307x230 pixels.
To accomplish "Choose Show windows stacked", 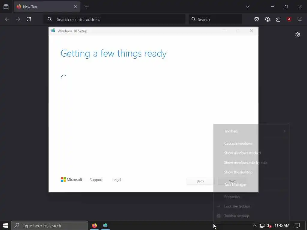I will pos(252,153).
